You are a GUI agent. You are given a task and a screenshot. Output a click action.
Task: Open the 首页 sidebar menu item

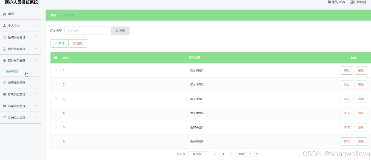21,14
